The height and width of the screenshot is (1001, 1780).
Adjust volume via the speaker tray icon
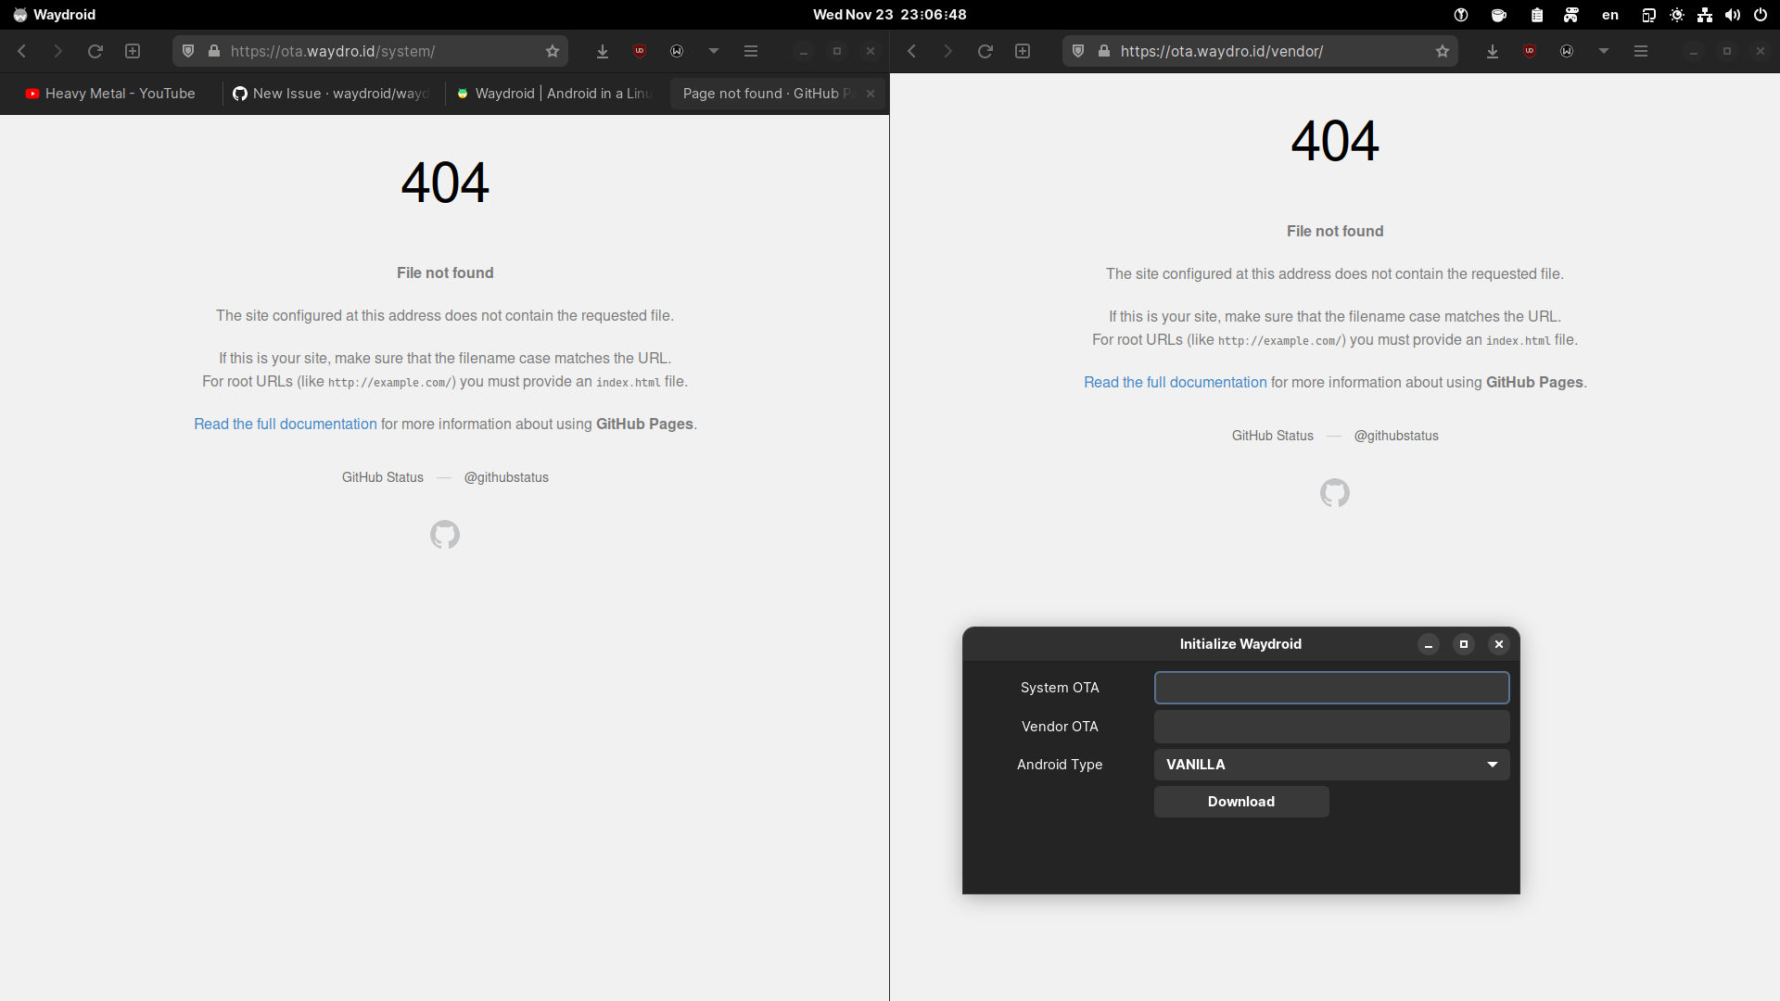[x=1732, y=15]
